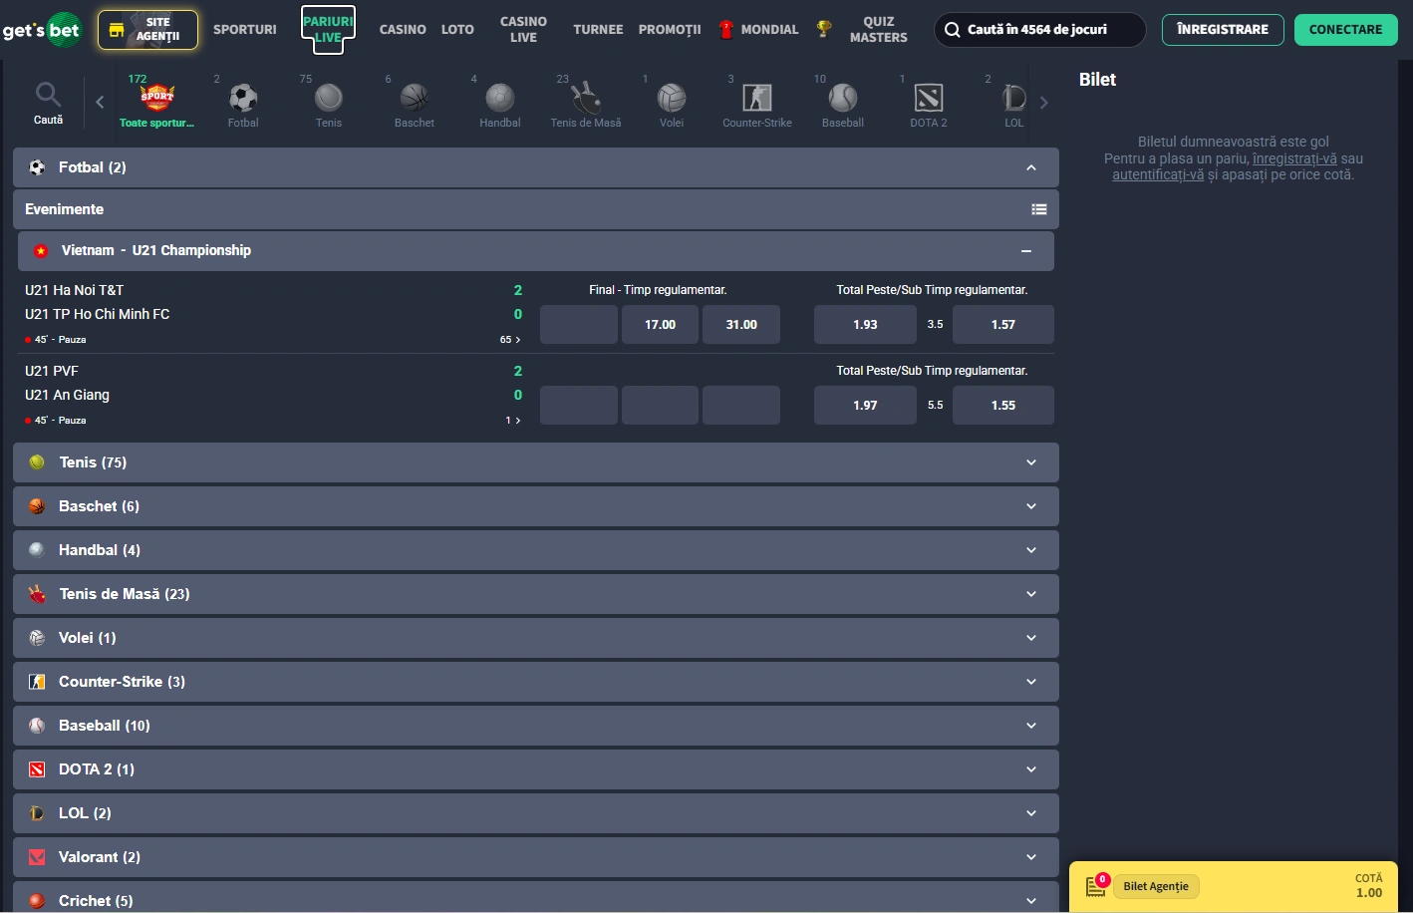Select over 5.5 odds 1.97
Screen dimensions: 1413x913
865,406
